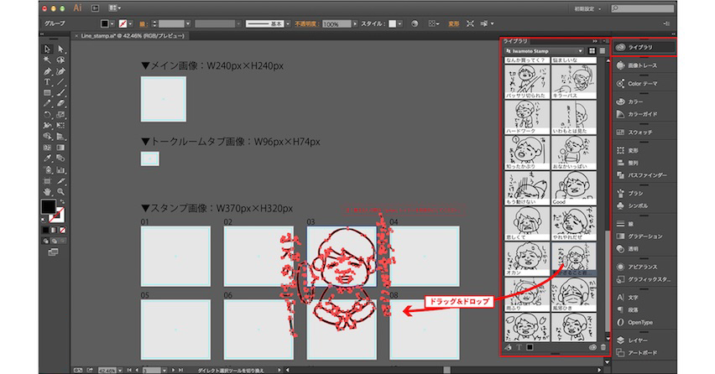715x374 pixels.
Task: Click the orange 変形 link in control bar
Action: (454, 23)
